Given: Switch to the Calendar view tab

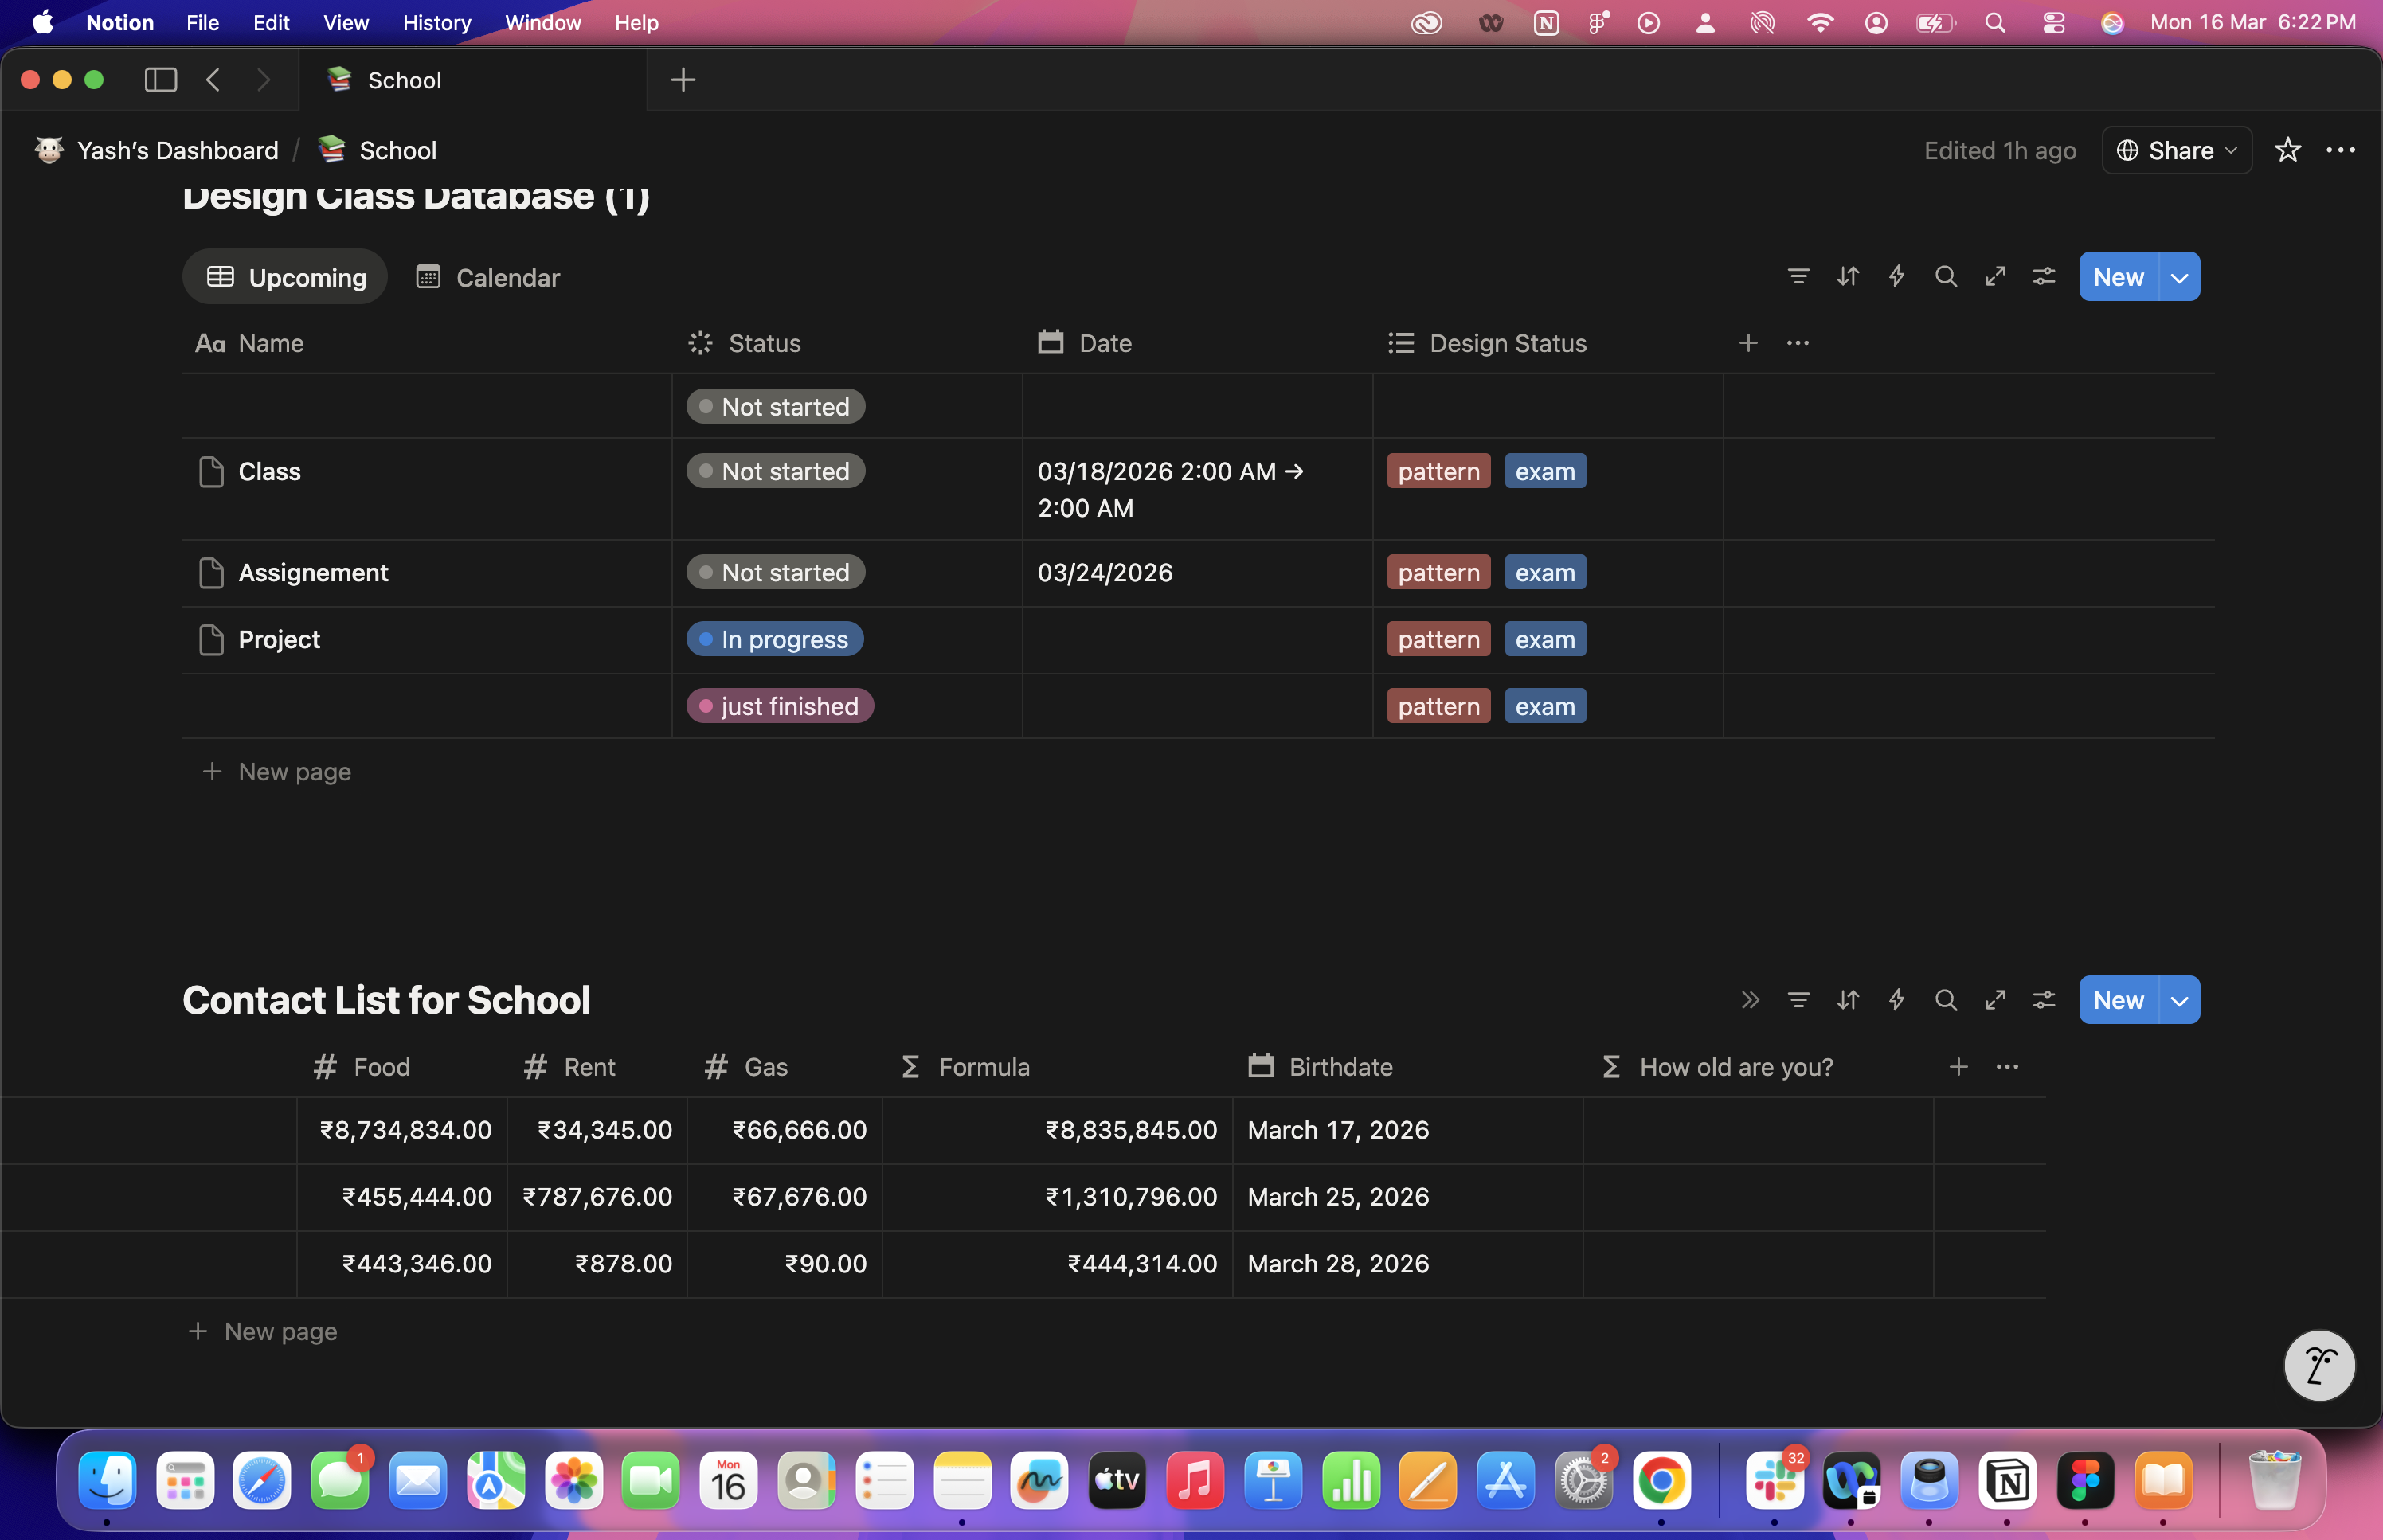Looking at the screenshot, I should (488, 277).
